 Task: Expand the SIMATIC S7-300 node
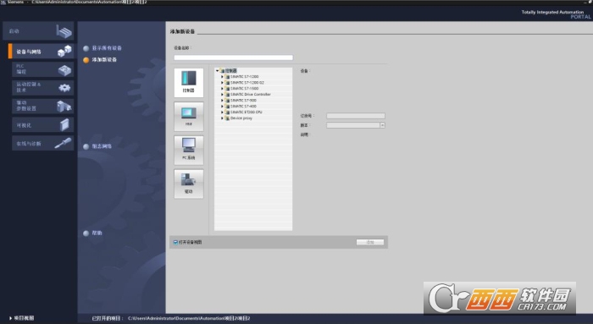click(222, 101)
